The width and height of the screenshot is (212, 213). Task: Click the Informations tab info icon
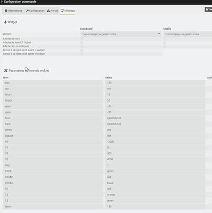pyautogui.click(x=6, y=11)
